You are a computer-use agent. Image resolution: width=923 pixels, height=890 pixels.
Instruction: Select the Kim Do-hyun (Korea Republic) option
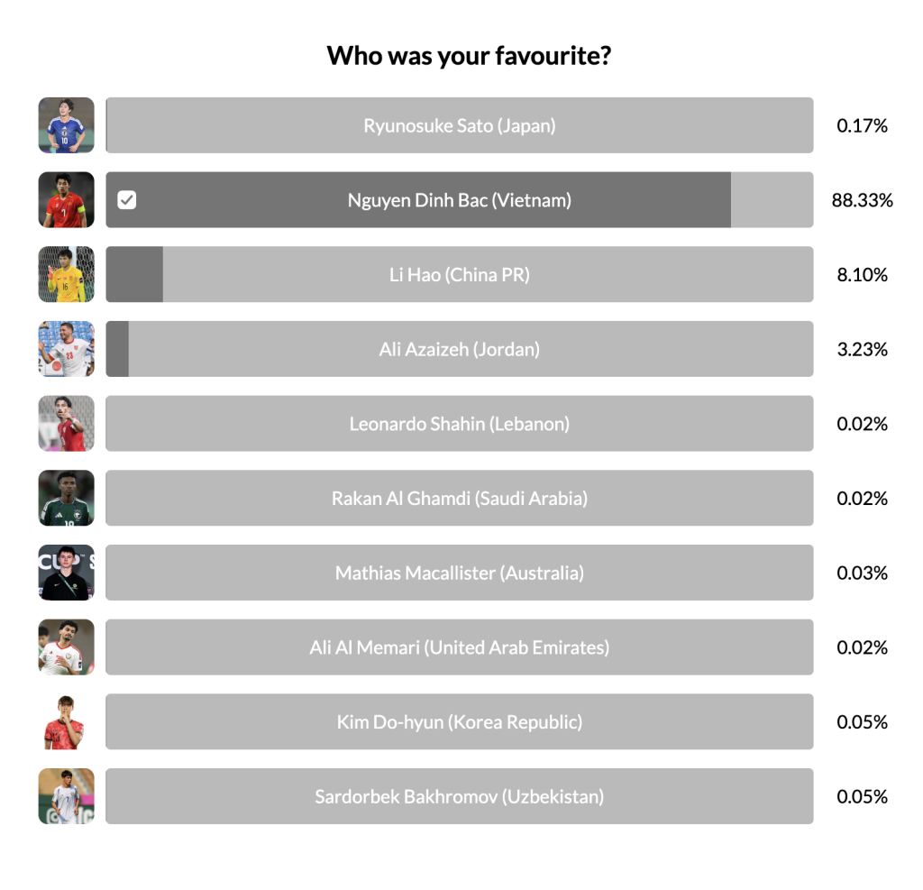(459, 721)
